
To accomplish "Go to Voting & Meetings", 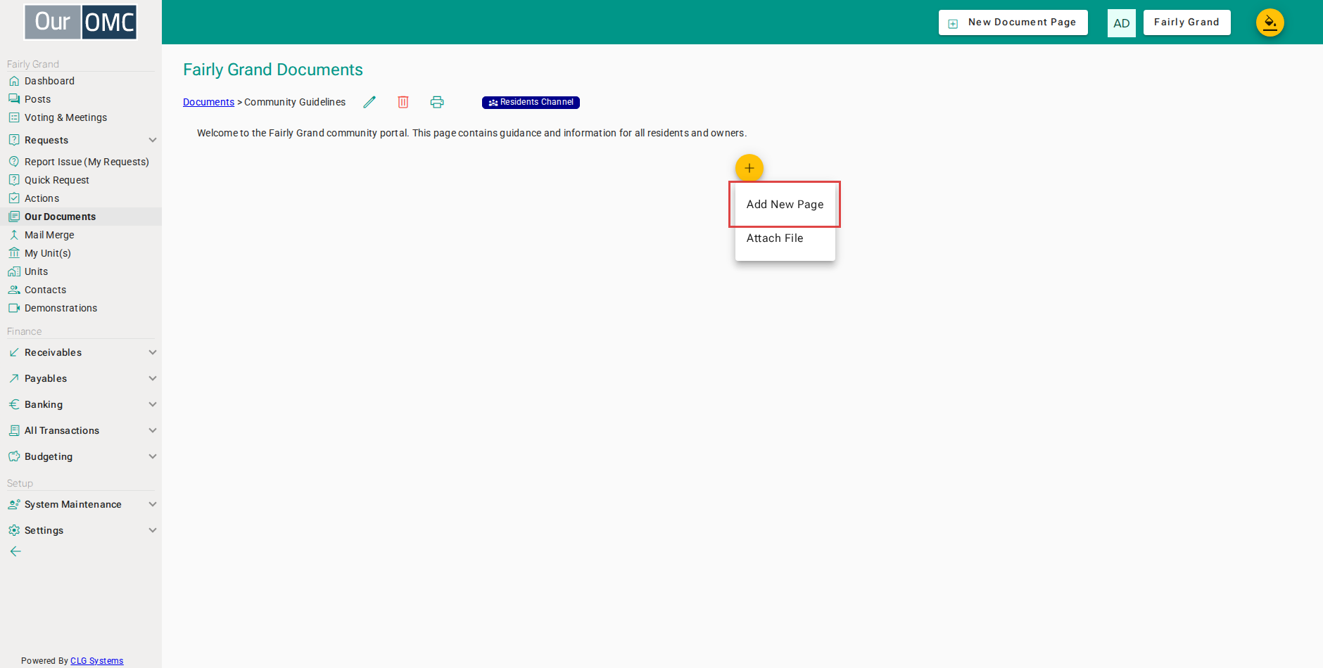I will [x=65, y=117].
